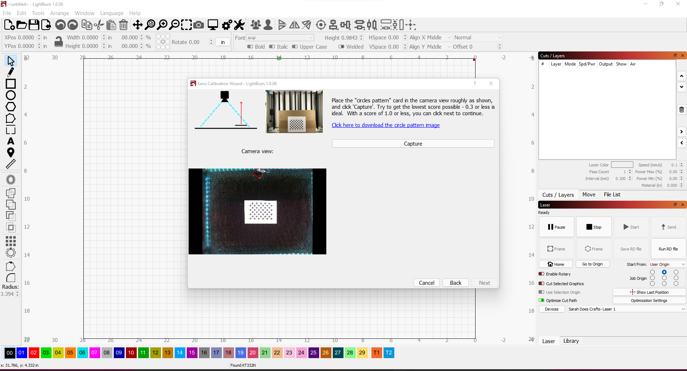Click the Open File folder icon

point(21,25)
